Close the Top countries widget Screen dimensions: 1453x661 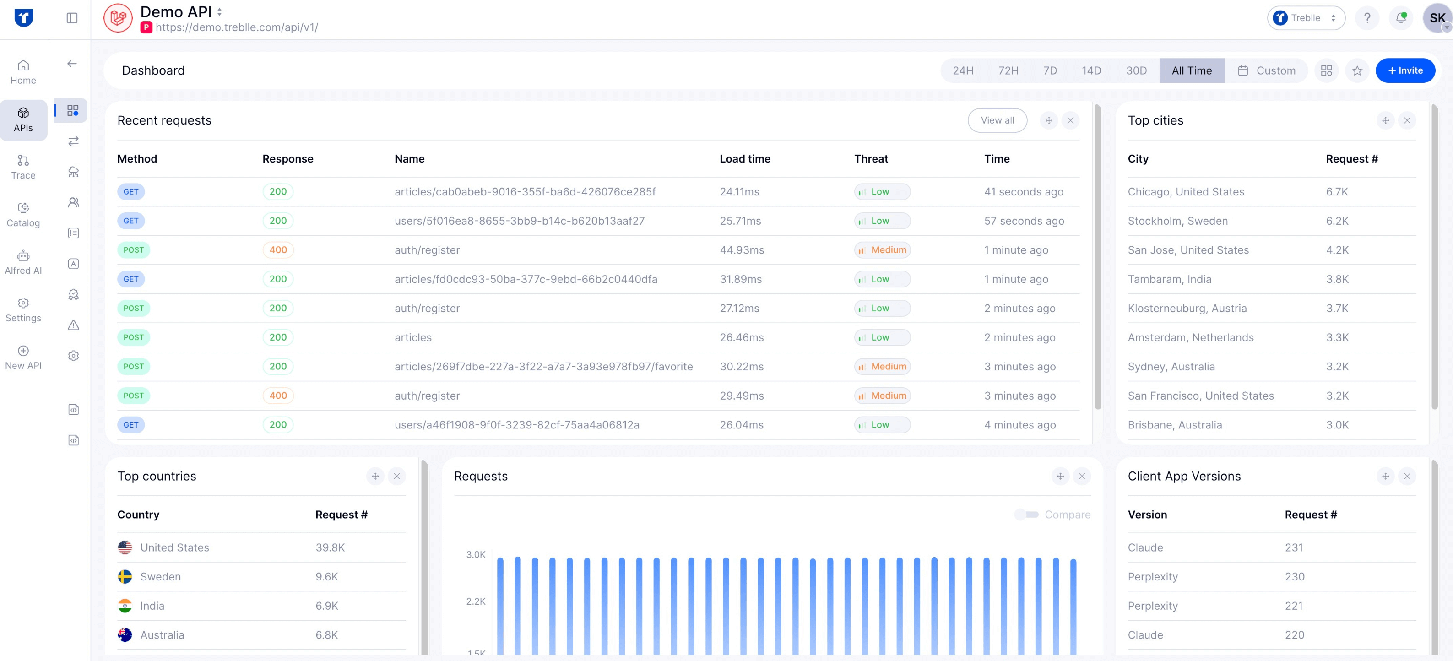tap(396, 476)
